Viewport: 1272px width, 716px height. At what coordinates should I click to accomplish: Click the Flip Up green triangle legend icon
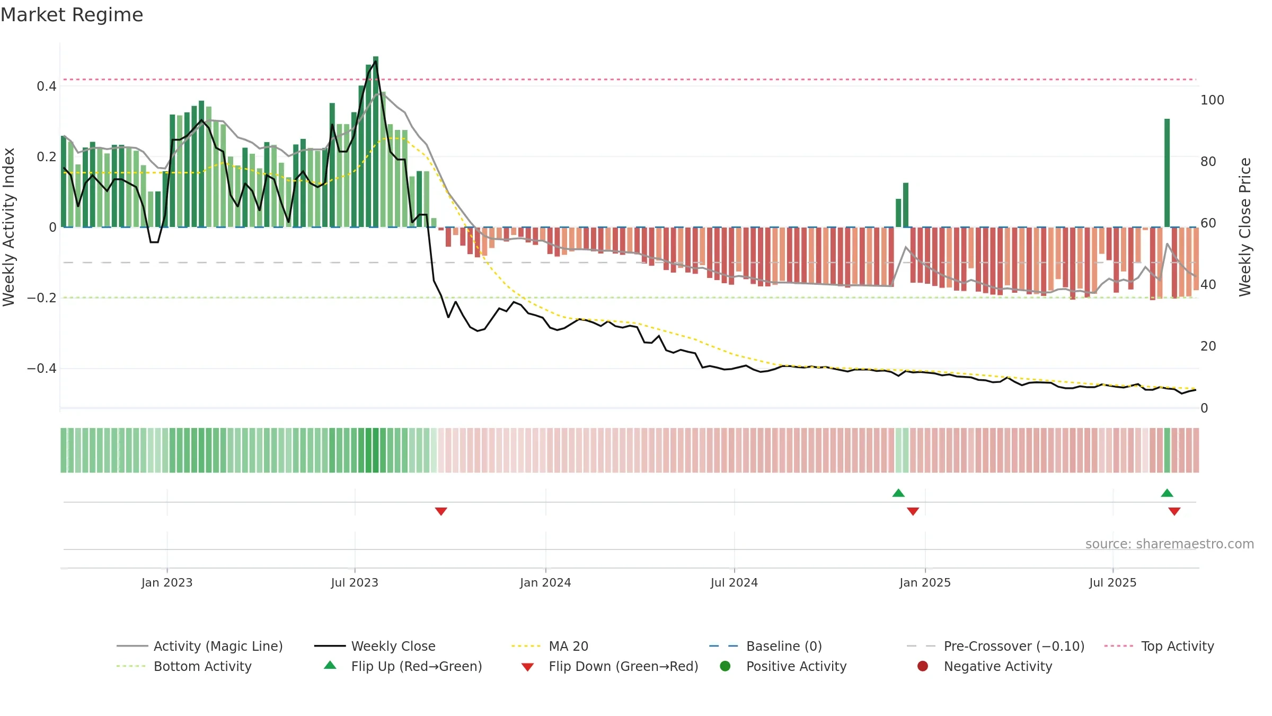click(x=330, y=665)
